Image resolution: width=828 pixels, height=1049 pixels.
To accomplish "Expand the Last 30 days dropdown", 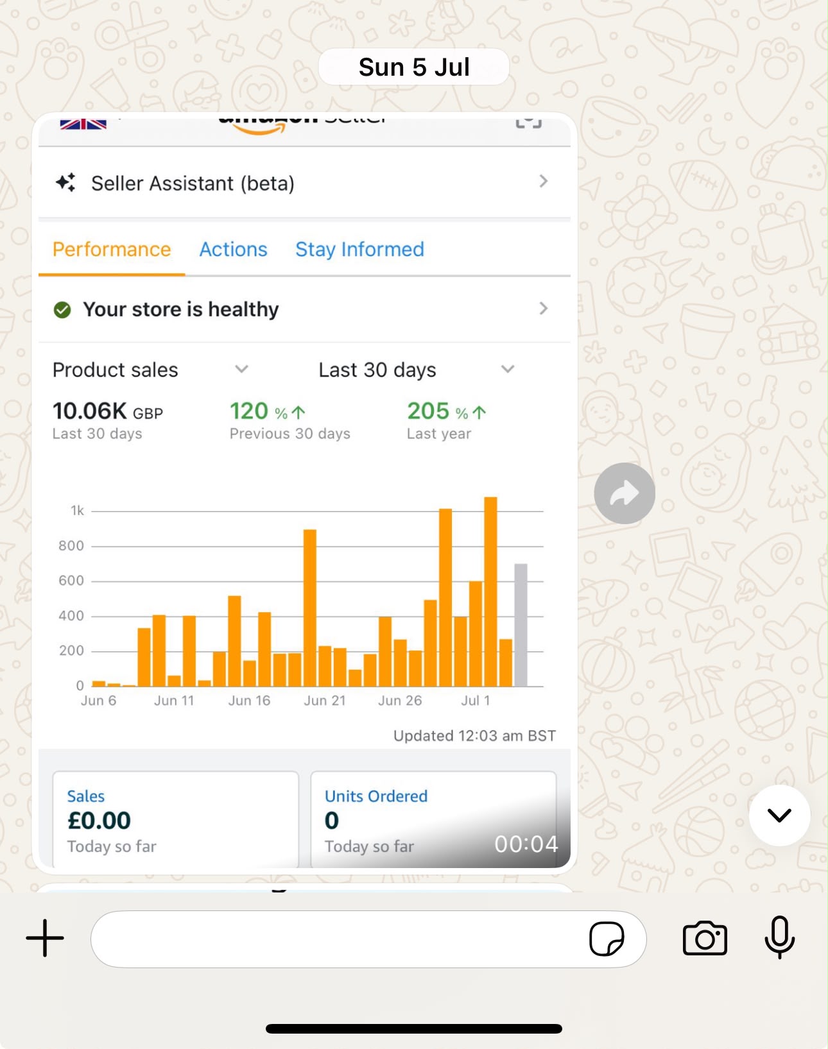I will (508, 369).
